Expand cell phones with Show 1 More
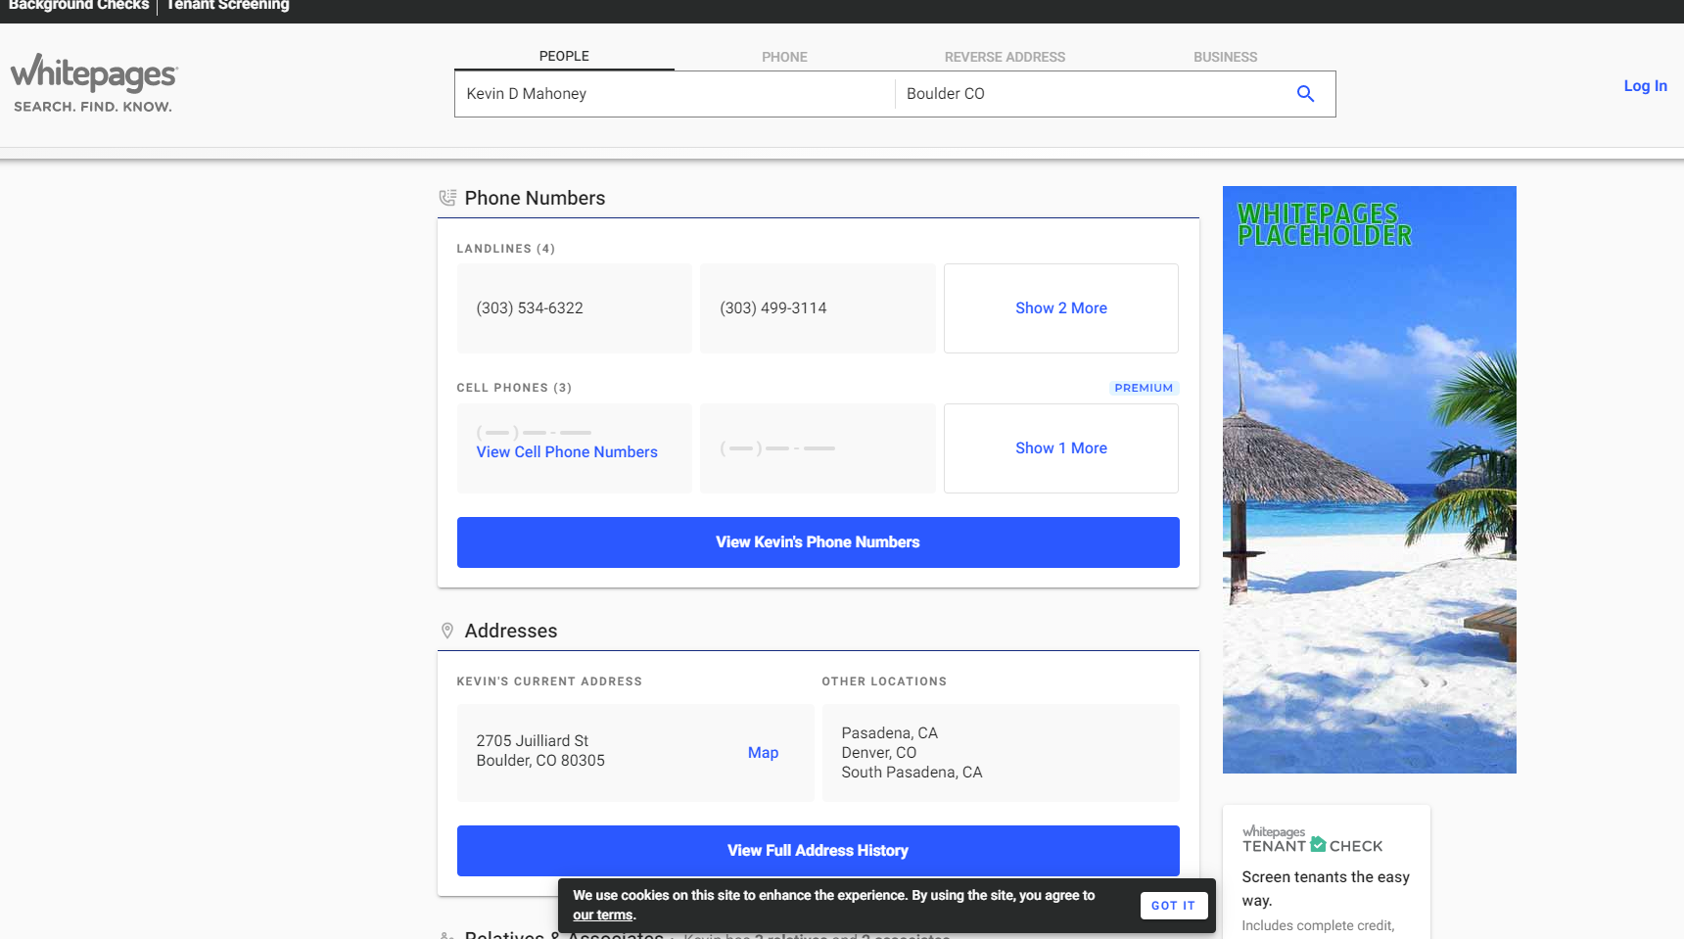This screenshot has height=939, width=1684. coord(1060,448)
